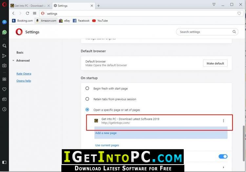Click the Opera logo in the Settings header
246x172 pixels.
[x=19, y=32]
